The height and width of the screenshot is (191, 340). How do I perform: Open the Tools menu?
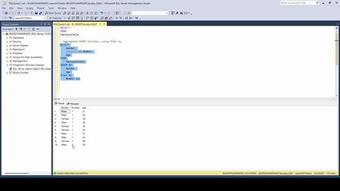tap(51, 8)
